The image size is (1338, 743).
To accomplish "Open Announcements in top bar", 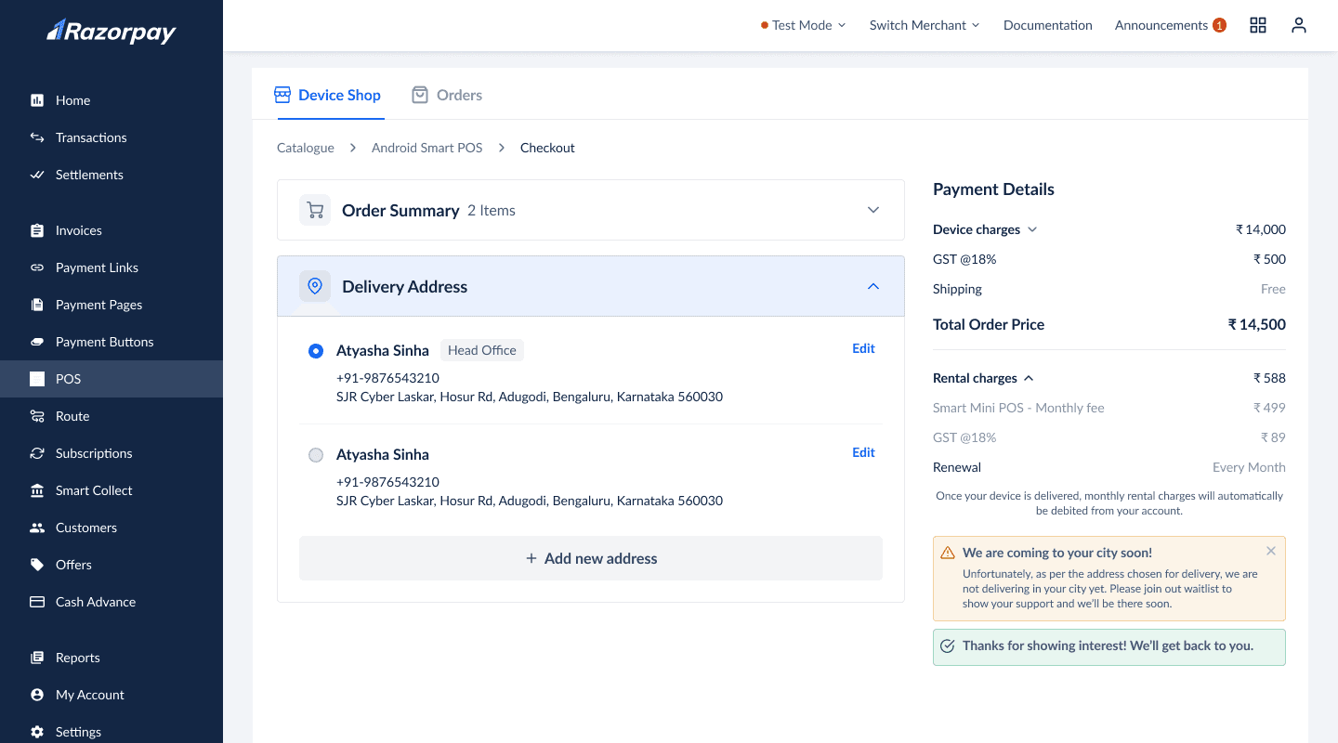I will click(x=1161, y=25).
